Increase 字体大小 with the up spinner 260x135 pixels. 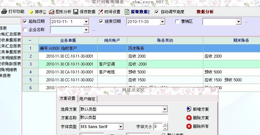click(x=165, y=125)
